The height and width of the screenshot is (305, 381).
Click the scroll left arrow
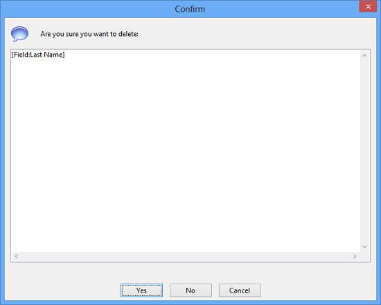[x=17, y=256]
